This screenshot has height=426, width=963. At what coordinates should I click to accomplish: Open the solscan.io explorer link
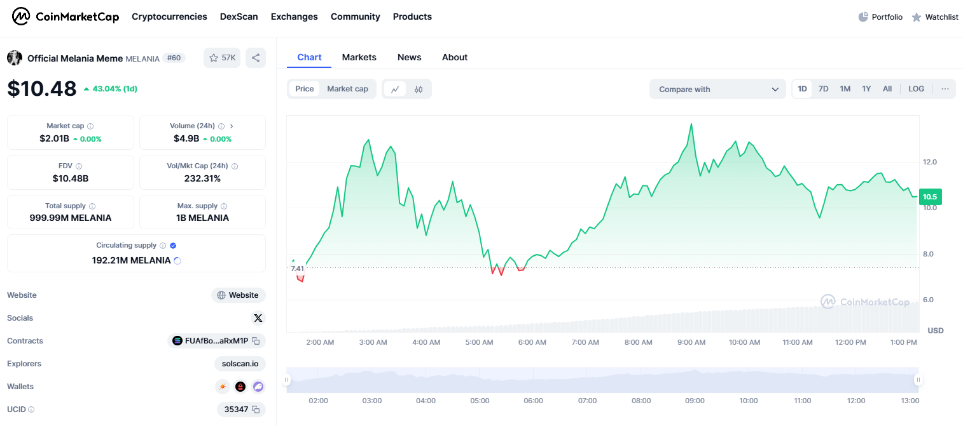240,364
